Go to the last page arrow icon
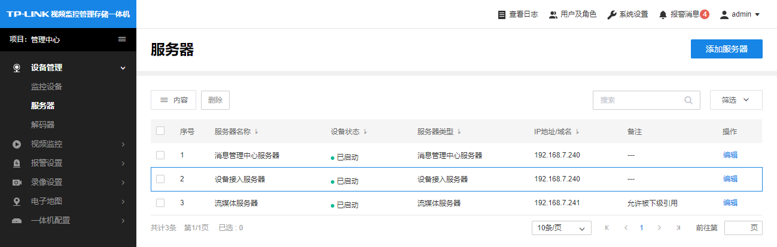 tap(678, 228)
